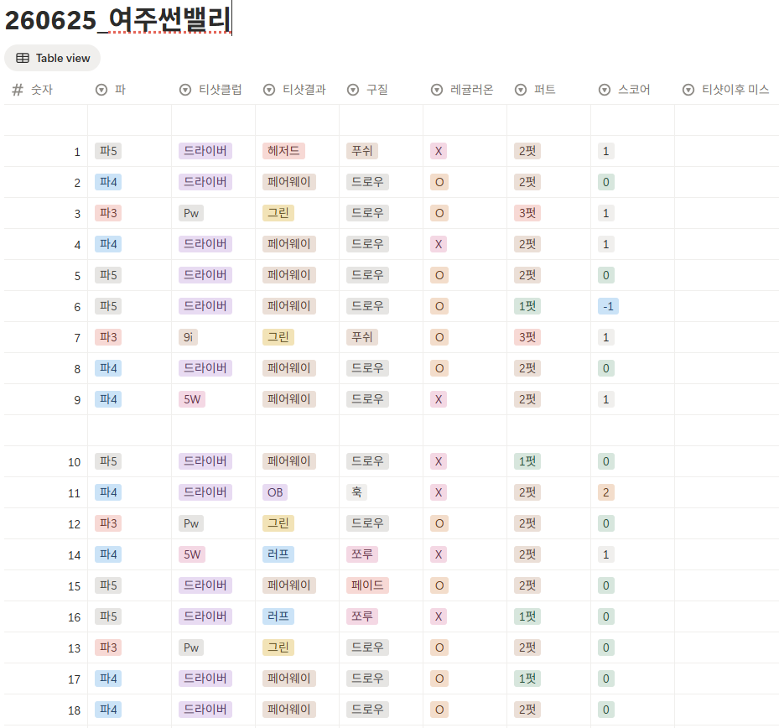Viewport: 779px width, 728px height.
Task: Select the 1펏 tag in row 6
Action: 527,306
